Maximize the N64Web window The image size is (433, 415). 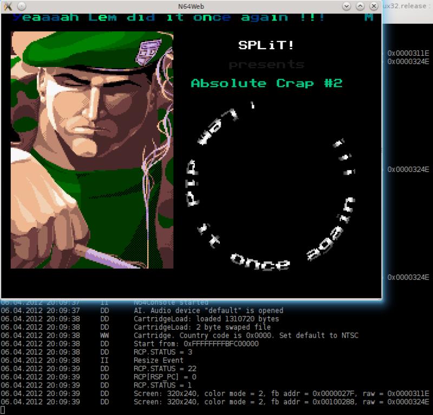(360, 6)
